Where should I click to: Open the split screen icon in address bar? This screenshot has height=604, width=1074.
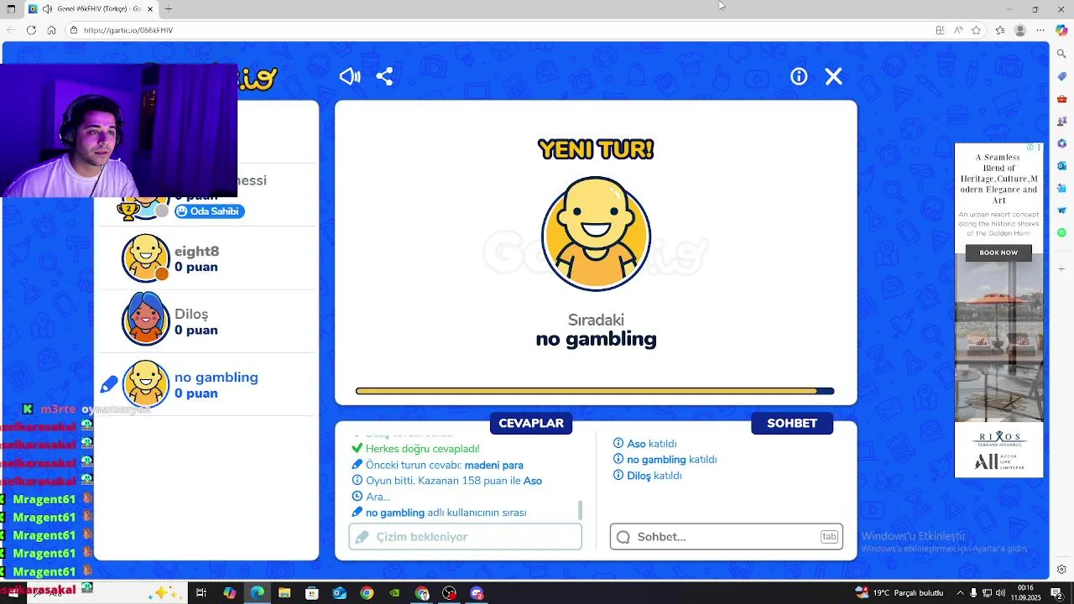[x=940, y=30]
